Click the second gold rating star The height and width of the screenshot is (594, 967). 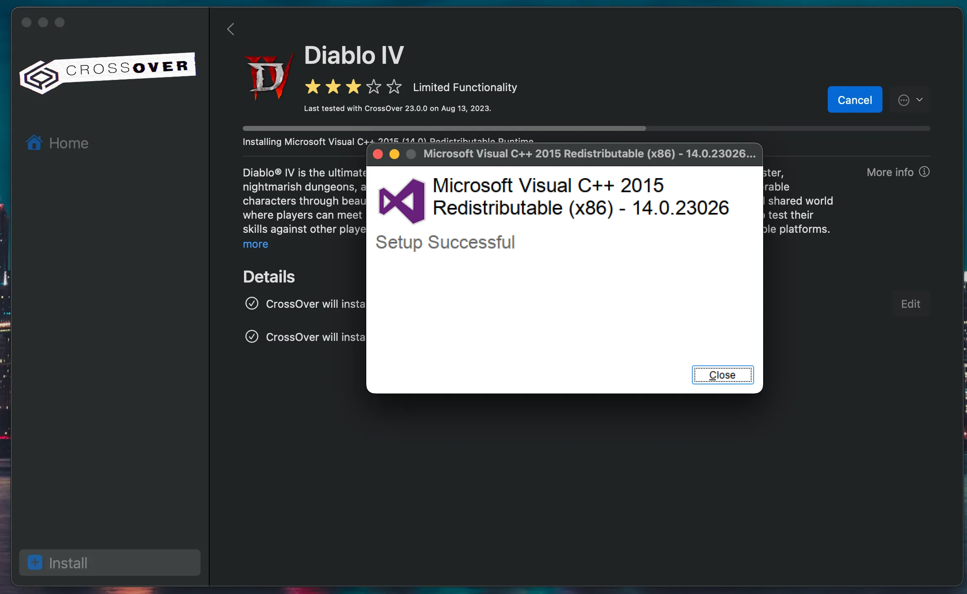click(333, 87)
